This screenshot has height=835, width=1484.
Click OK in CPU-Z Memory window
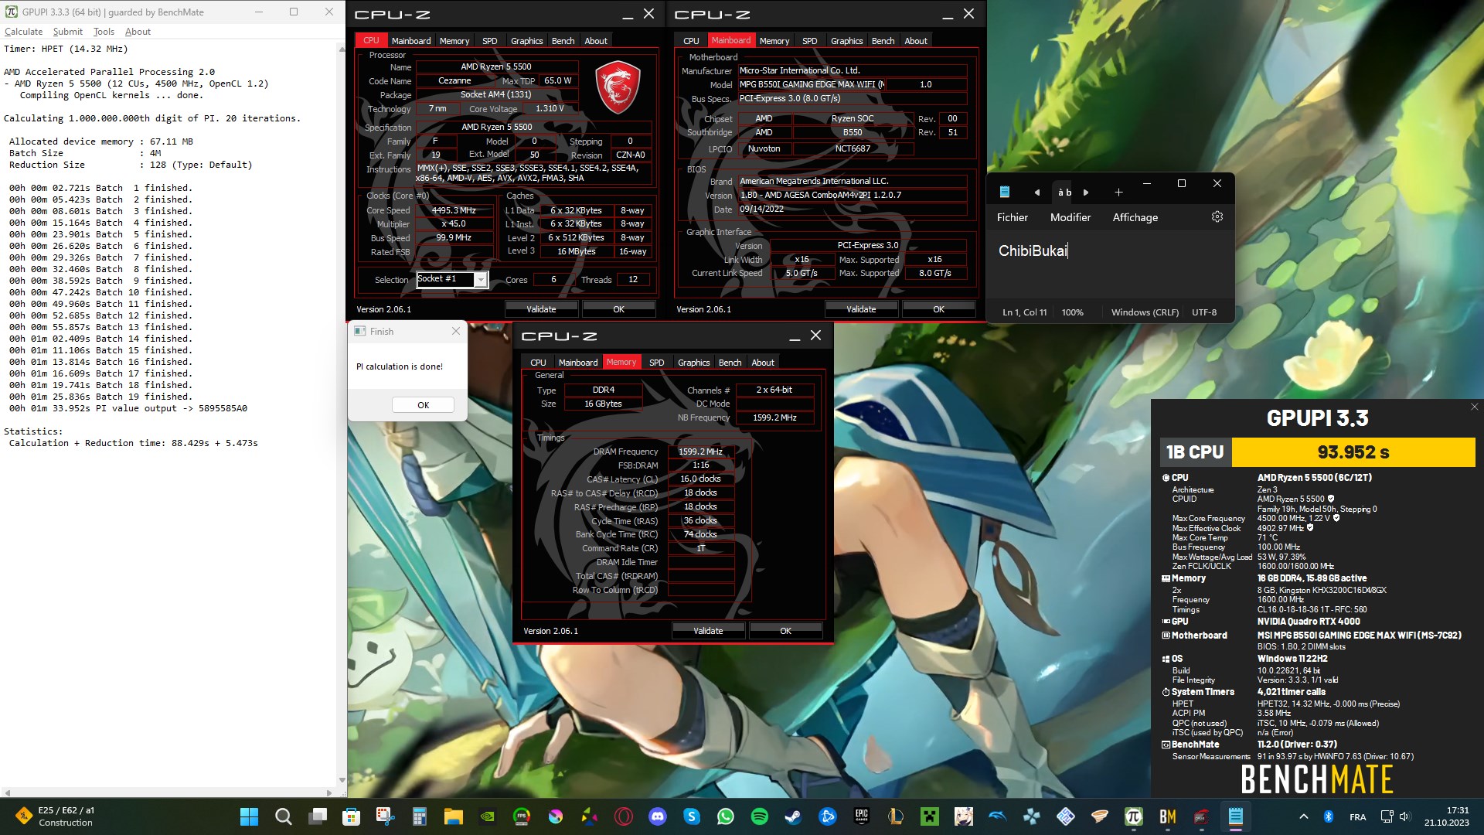click(x=785, y=630)
